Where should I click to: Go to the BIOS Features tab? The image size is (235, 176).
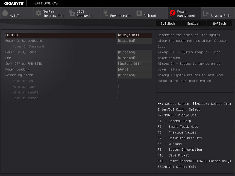(84, 14)
